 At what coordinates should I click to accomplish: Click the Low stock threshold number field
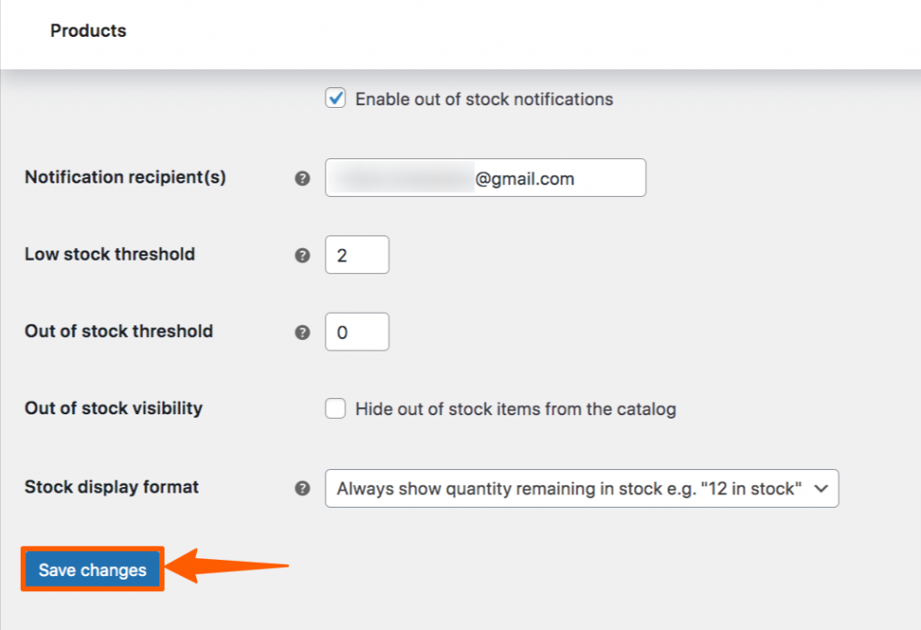357,255
